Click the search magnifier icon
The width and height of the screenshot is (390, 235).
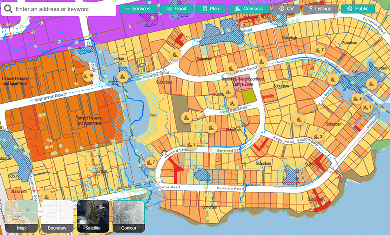(x=9, y=9)
